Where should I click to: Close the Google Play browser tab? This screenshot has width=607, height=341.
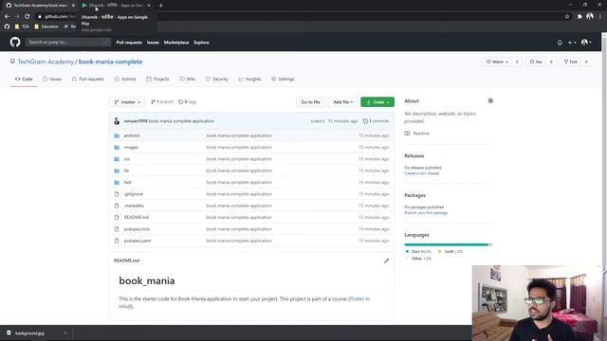pyautogui.click(x=149, y=6)
